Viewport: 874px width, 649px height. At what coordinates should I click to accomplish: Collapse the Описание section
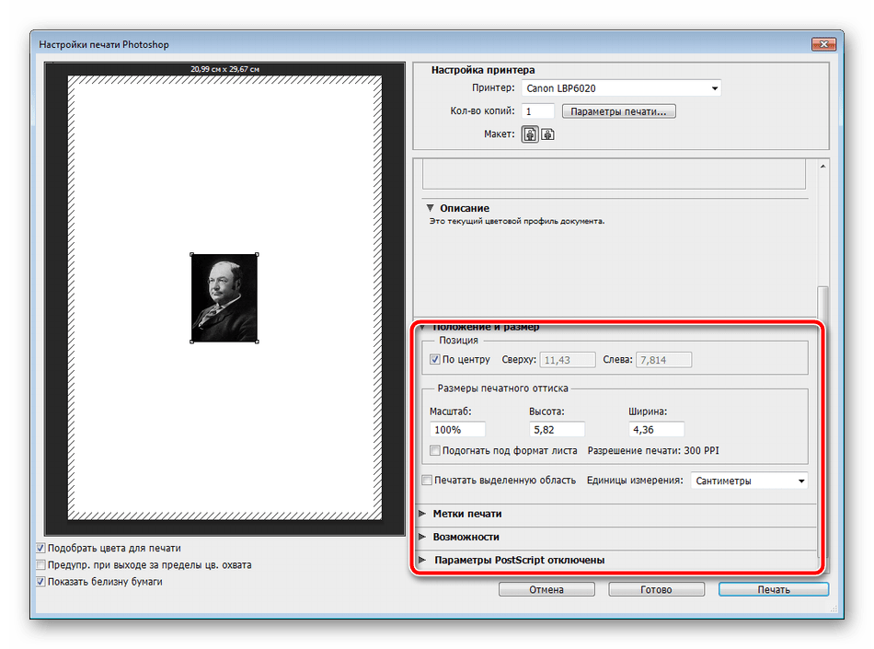(x=429, y=208)
